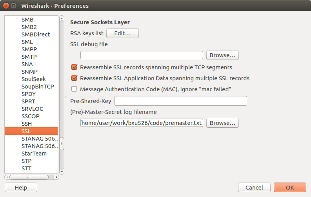Choose SMB2 in the protocol list

coord(29,27)
